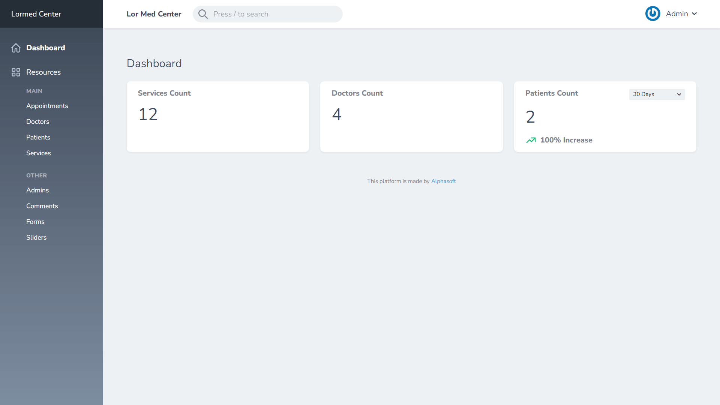
Task: Click the Services Count card
Action: 217,117
